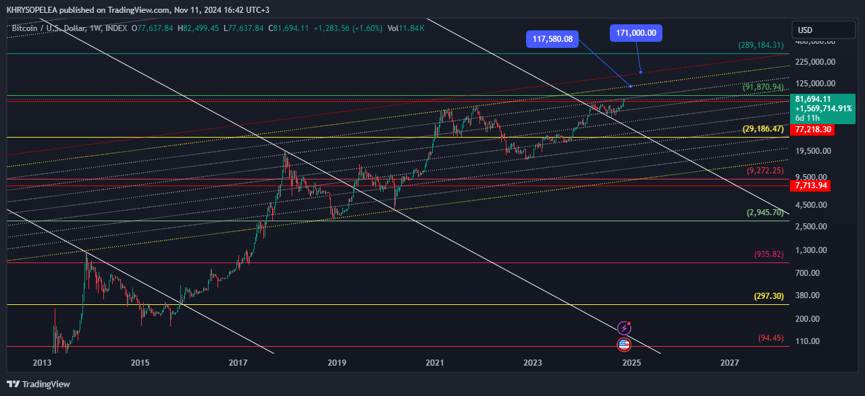Select the yellow (297.30) level label
The image size is (865, 396).
point(768,296)
